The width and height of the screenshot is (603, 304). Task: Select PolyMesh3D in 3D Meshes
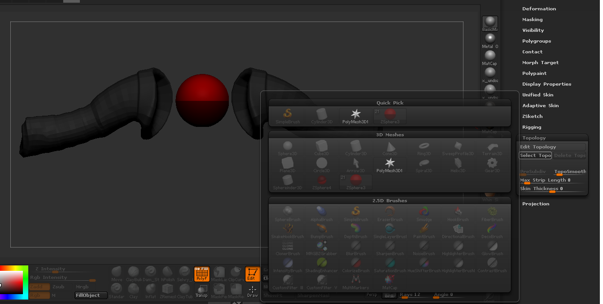(x=389, y=165)
